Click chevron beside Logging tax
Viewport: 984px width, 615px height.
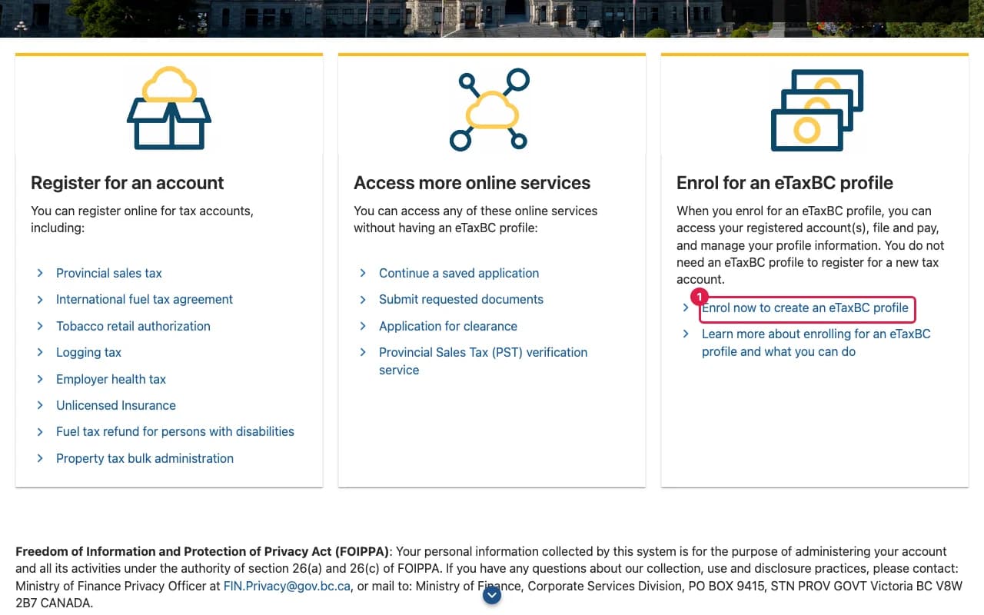40,352
